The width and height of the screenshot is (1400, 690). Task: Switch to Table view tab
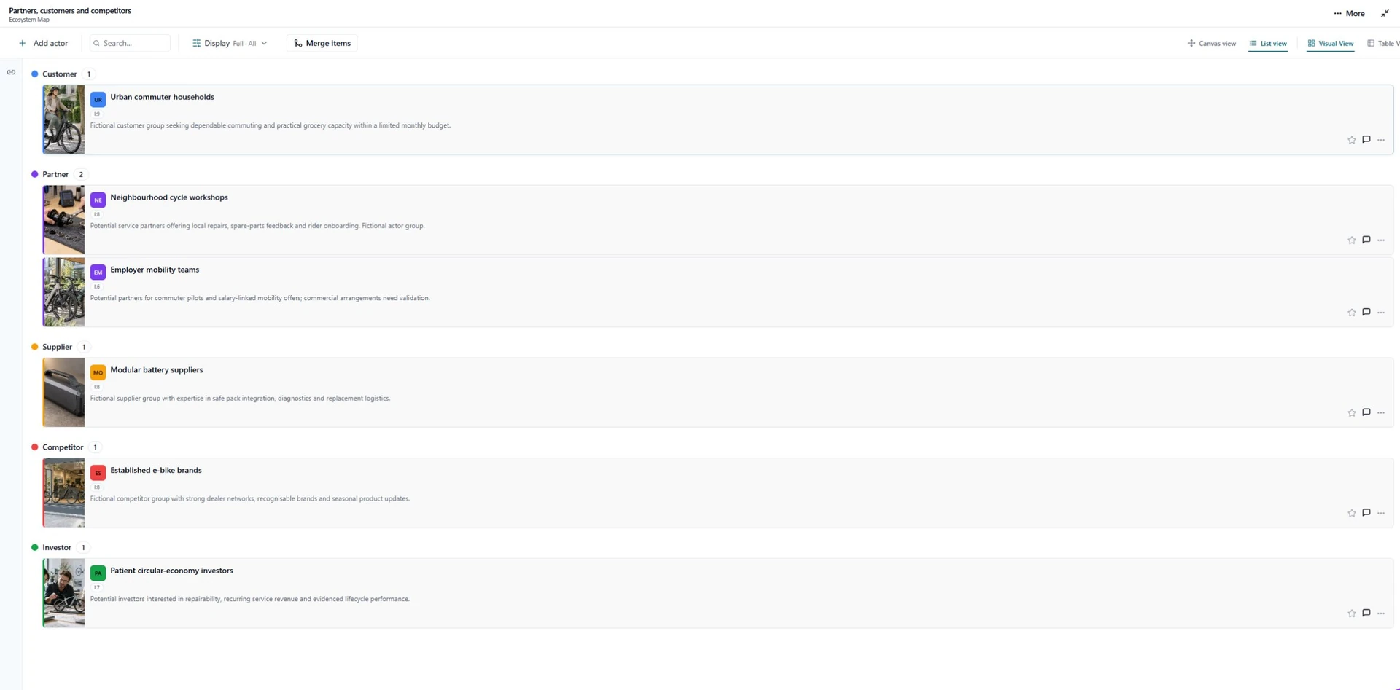point(1383,44)
